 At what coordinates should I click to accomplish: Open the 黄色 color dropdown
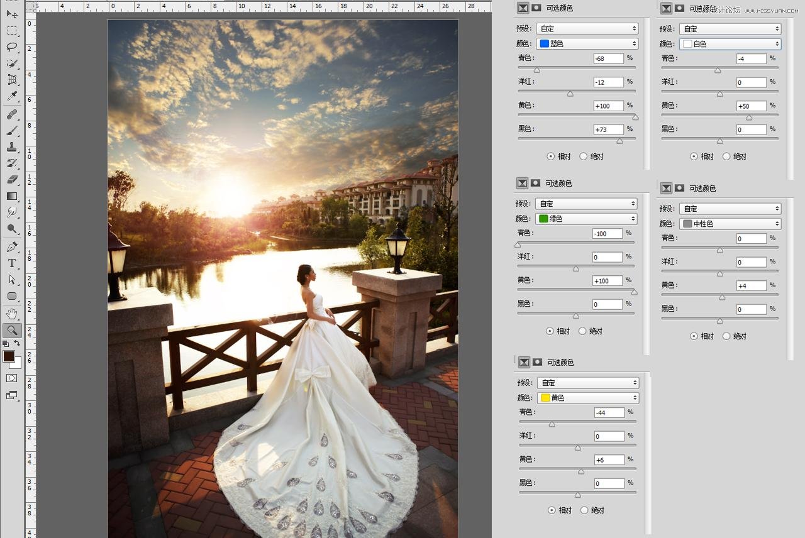coord(588,398)
